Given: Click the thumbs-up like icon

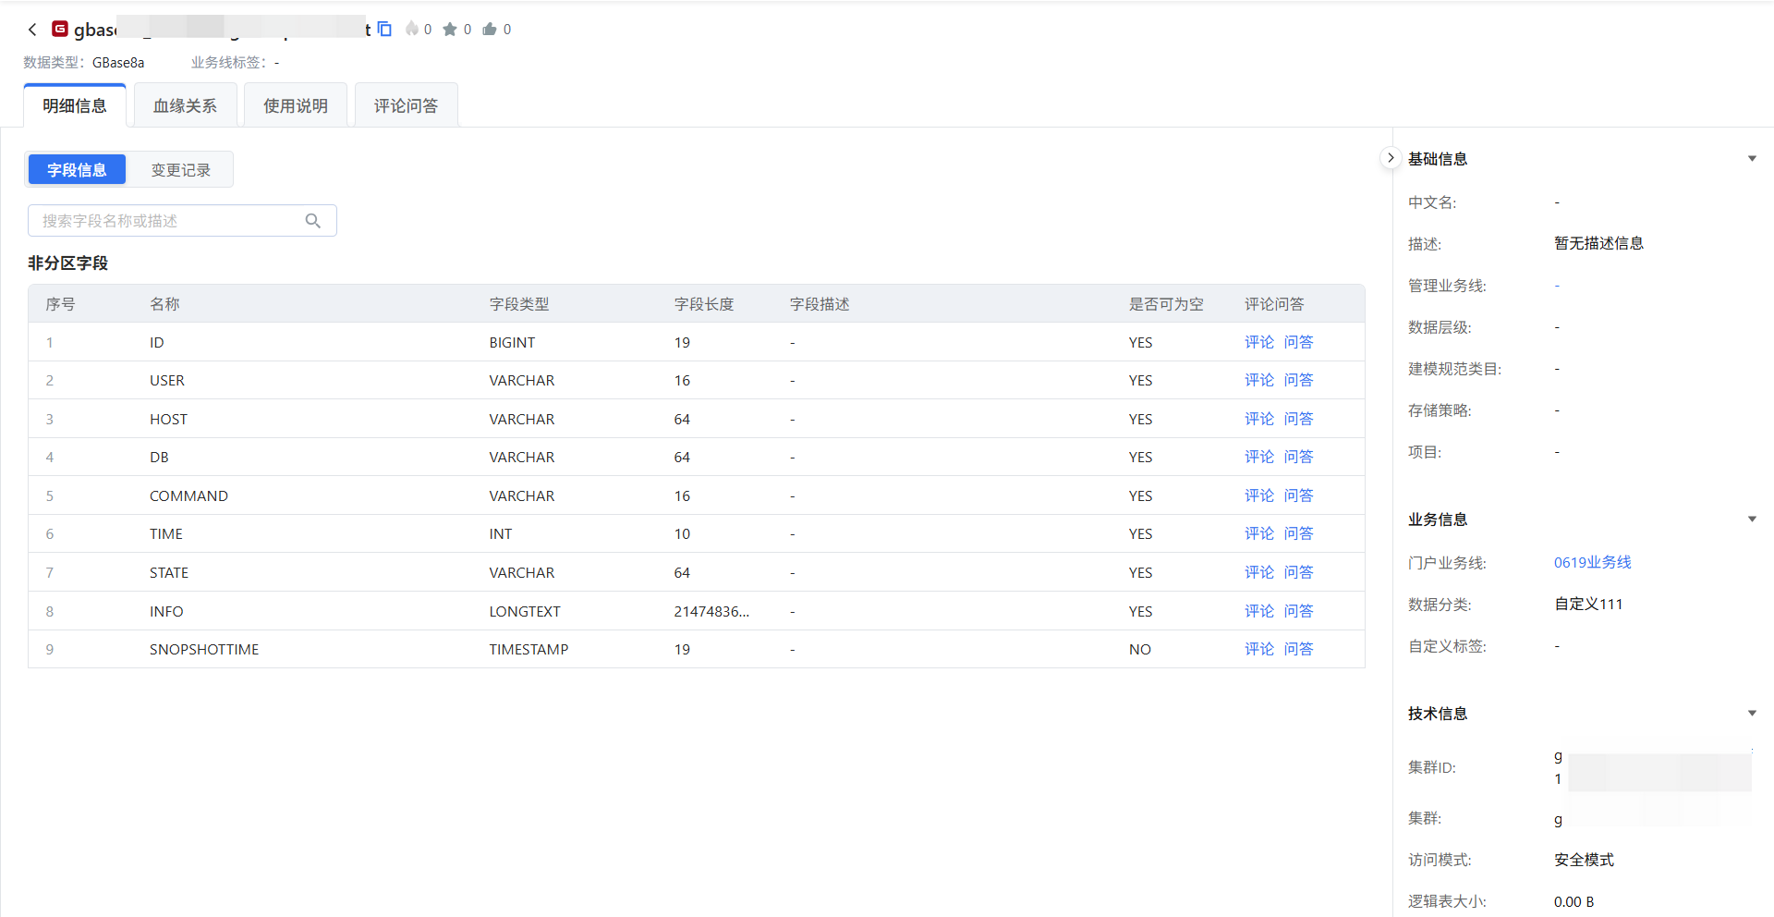Looking at the screenshot, I should [x=490, y=30].
